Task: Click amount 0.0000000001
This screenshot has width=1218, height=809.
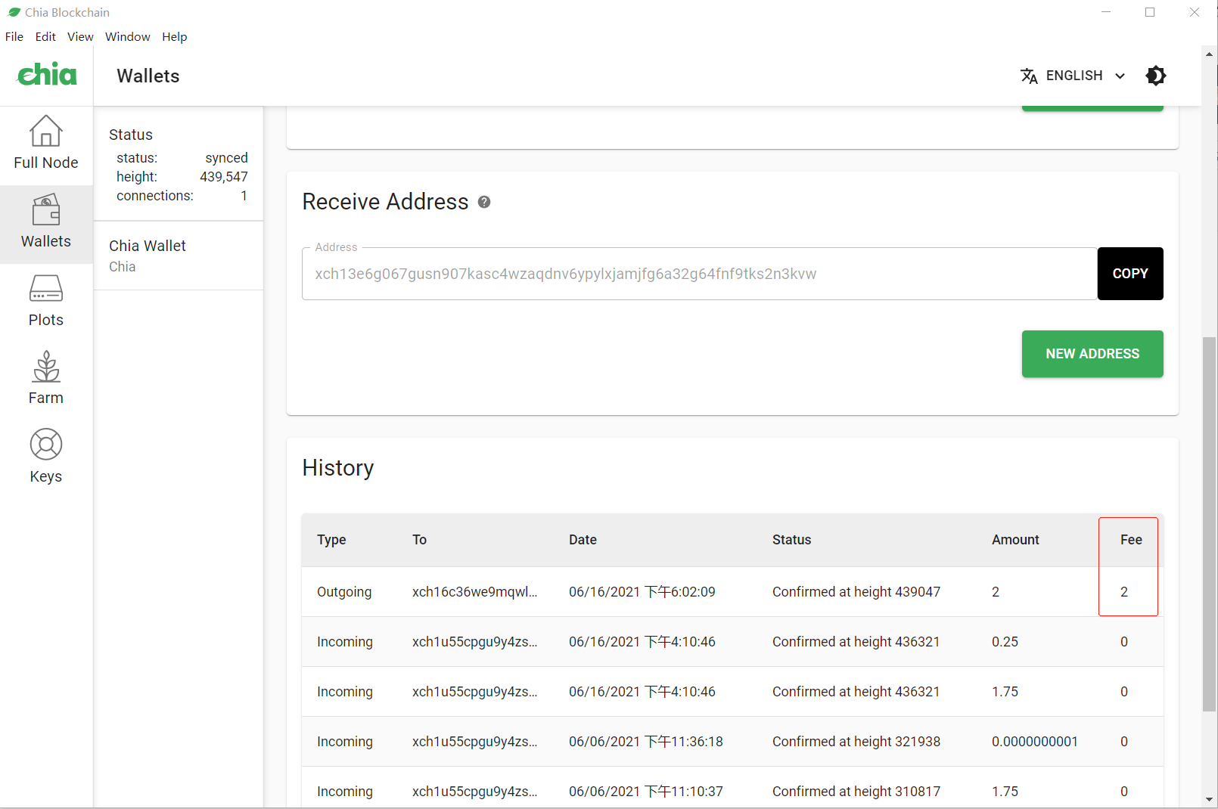Action: (x=1035, y=742)
